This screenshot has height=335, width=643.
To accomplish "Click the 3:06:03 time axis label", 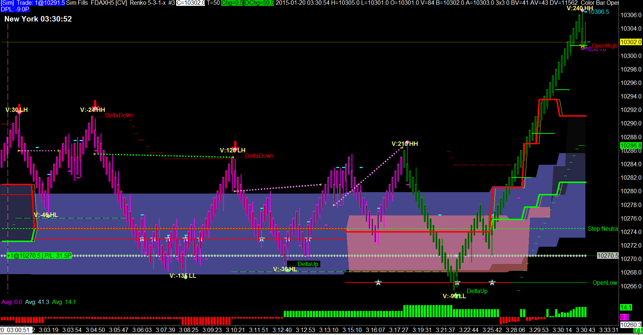I will tap(142, 330).
